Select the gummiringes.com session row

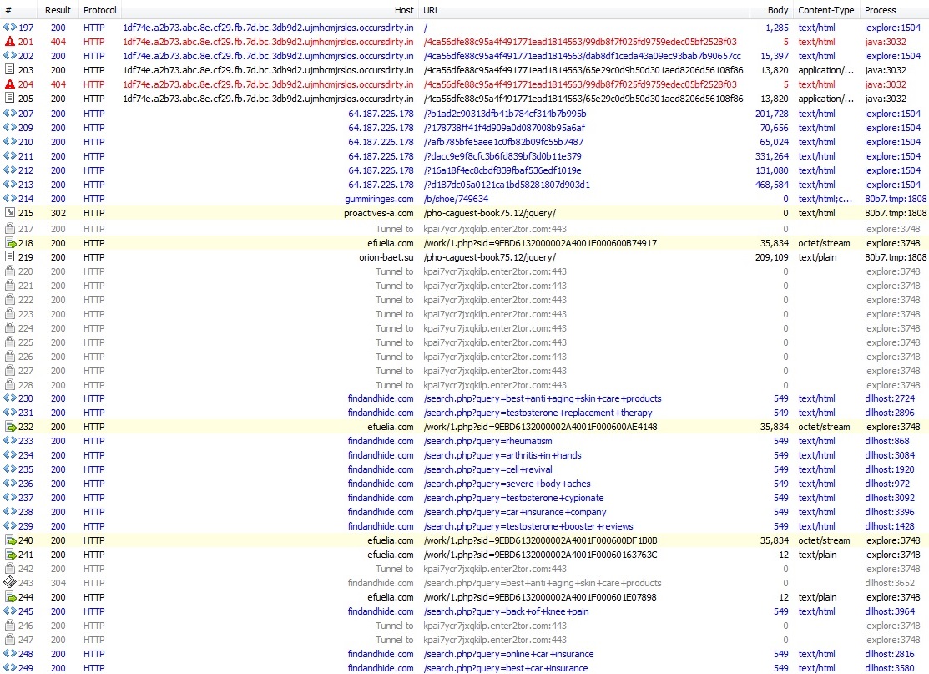(x=380, y=199)
